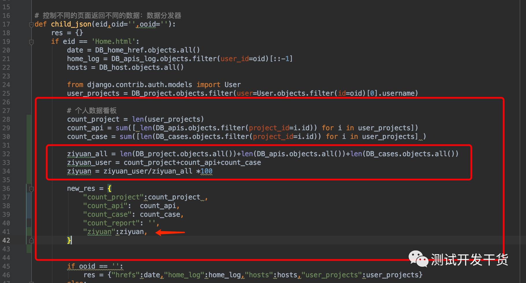This screenshot has height=283, width=526.
Task: Click the "ziyuan" key on line 41
Action: 99,232
